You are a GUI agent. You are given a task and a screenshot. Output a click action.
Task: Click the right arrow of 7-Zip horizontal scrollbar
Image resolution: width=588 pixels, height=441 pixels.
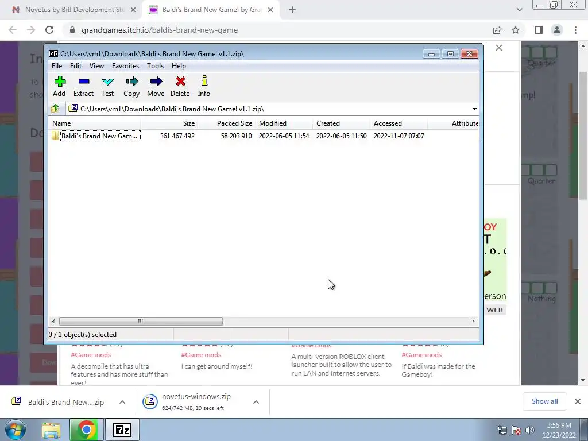click(x=473, y=321)
